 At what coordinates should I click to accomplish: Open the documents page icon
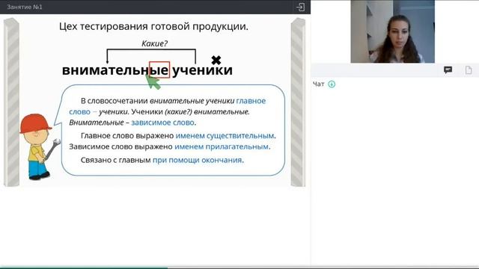[469, 70]
